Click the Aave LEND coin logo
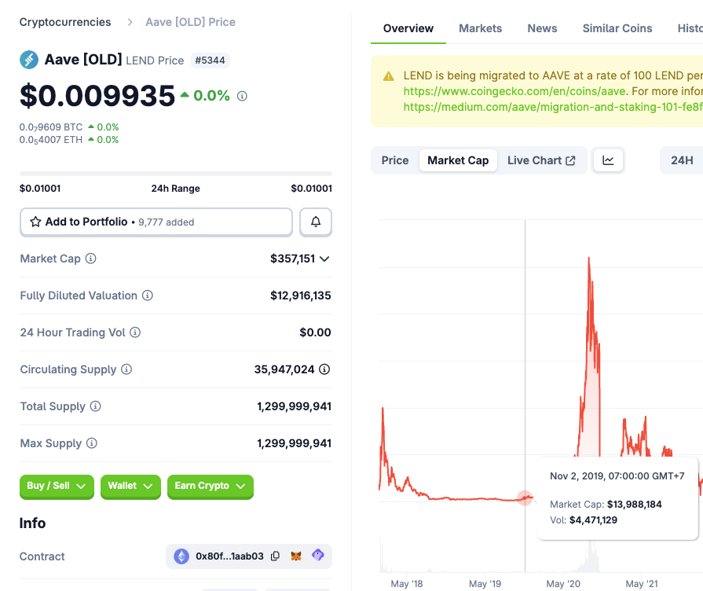Screen dimensions: 703x591 [x=29, y=60]
